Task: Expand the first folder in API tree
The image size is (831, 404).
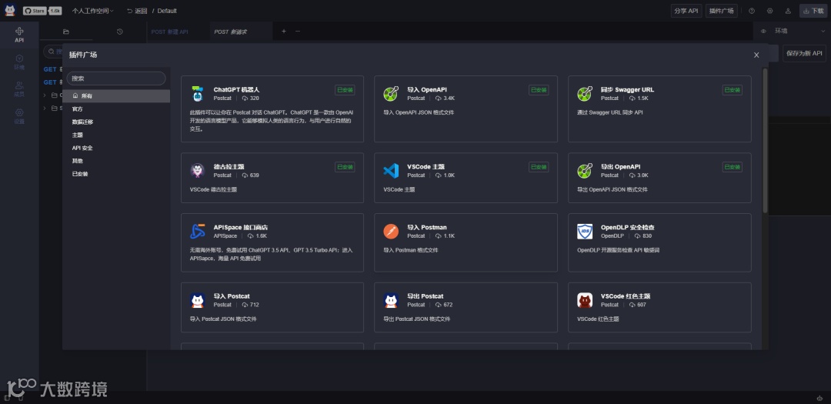Action: pyautogui.click(x=45, y=95)
